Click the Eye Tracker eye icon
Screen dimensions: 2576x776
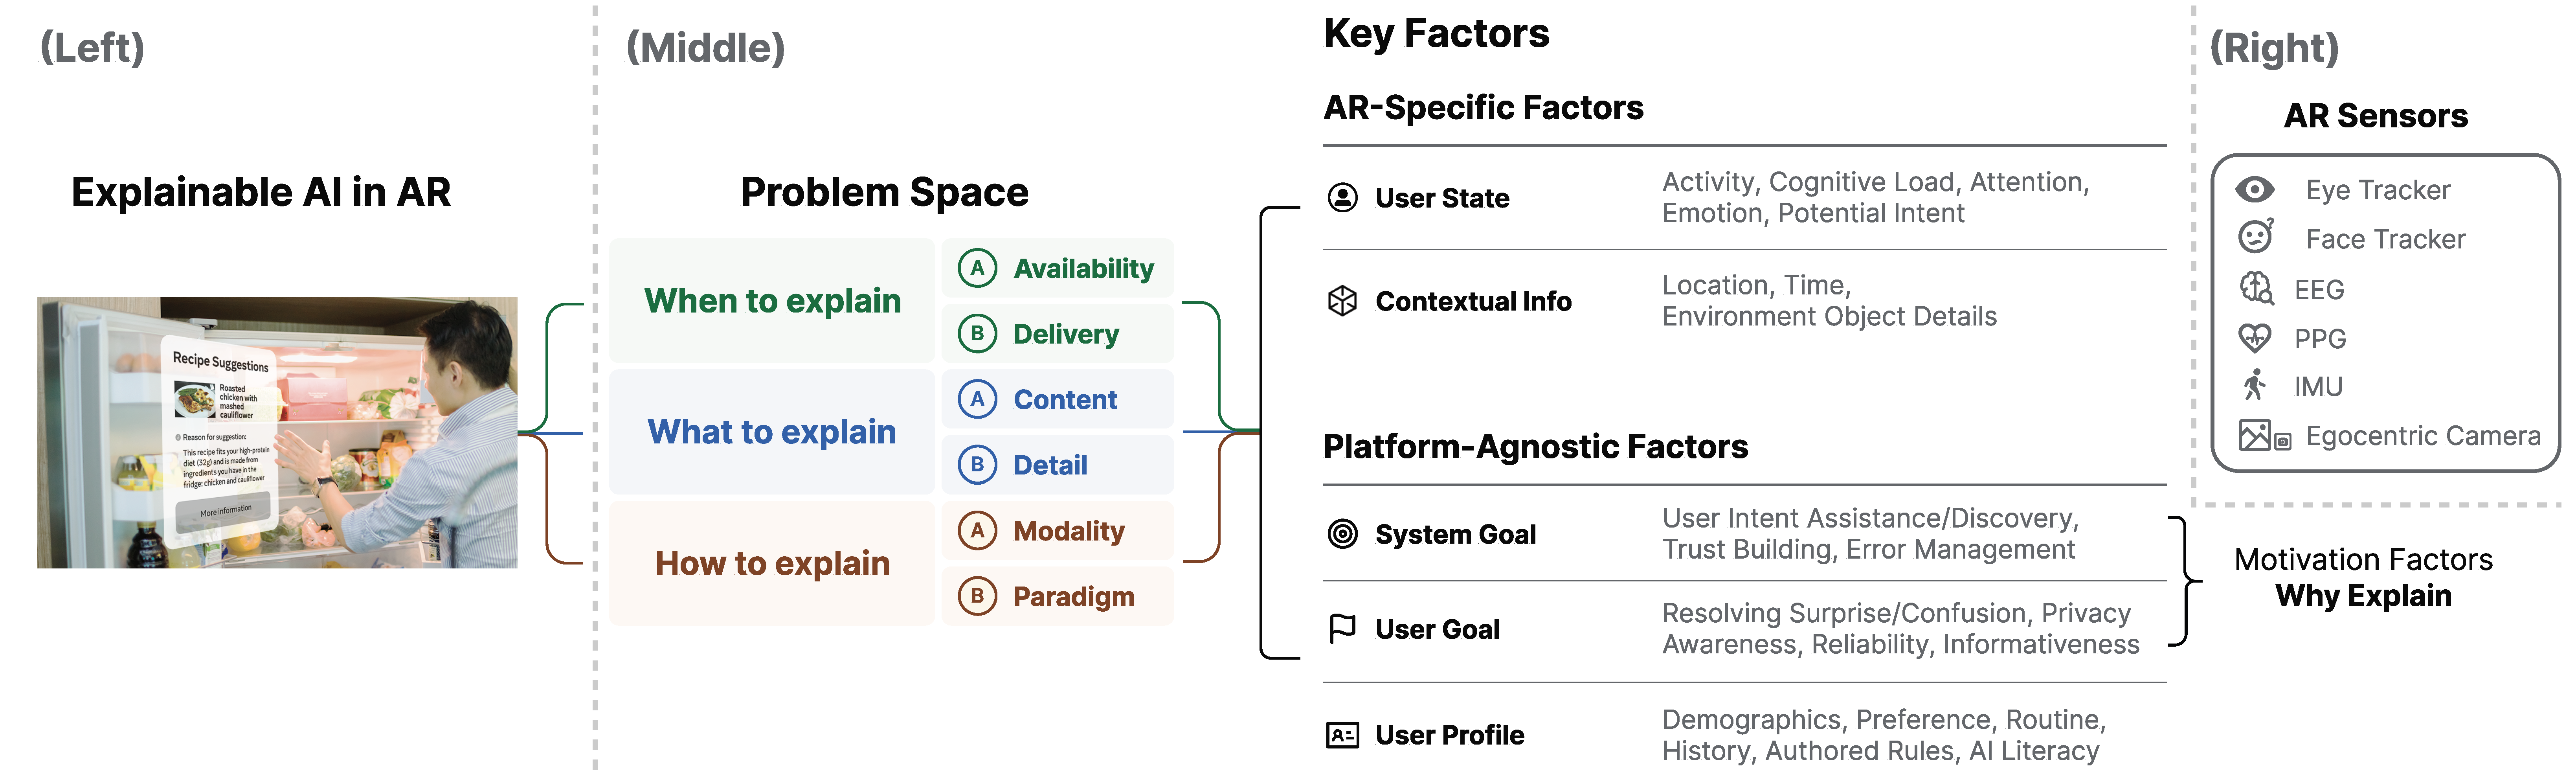[x=2255, y=189]
